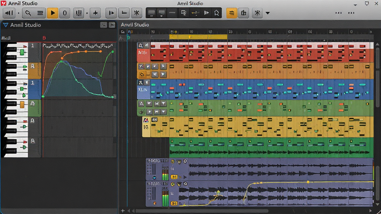Click the small box icon beside red 'A' on yellow track
Viewport: 381px width, 214px height.
point(154,120)
